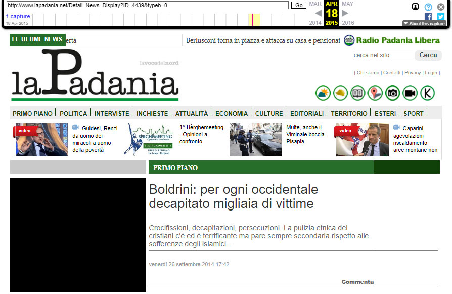The image size is (452, 294).
Task: Click the Wayback help question mark icon
Action: 428,7
